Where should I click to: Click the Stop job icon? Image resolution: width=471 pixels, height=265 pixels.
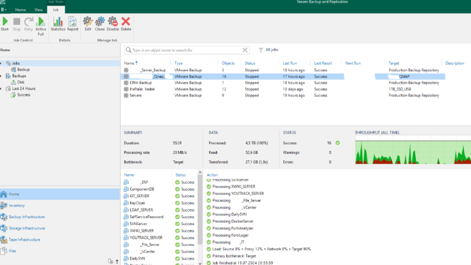tap(17, 24)
